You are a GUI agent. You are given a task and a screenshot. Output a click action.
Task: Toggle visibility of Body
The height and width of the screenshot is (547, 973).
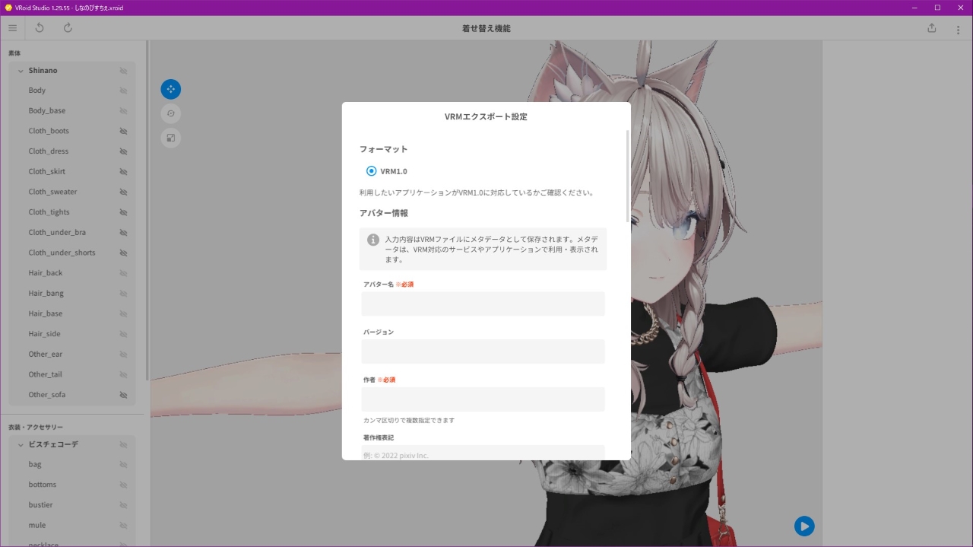pyautogui.click(x=123, y=91)
